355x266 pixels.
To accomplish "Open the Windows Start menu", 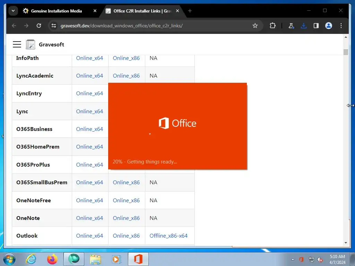I will coord(9,259).
